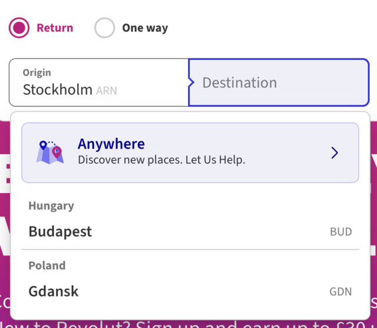Image resolution: width=377 pixels, height=328 pixels.
Task: Click the chevron arrow on Anywhere card
Action: pyautogui.click(x=335, y=153)
